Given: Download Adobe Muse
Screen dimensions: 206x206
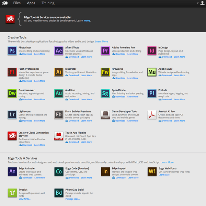Looking at the screenshot, I should (165, 75).
